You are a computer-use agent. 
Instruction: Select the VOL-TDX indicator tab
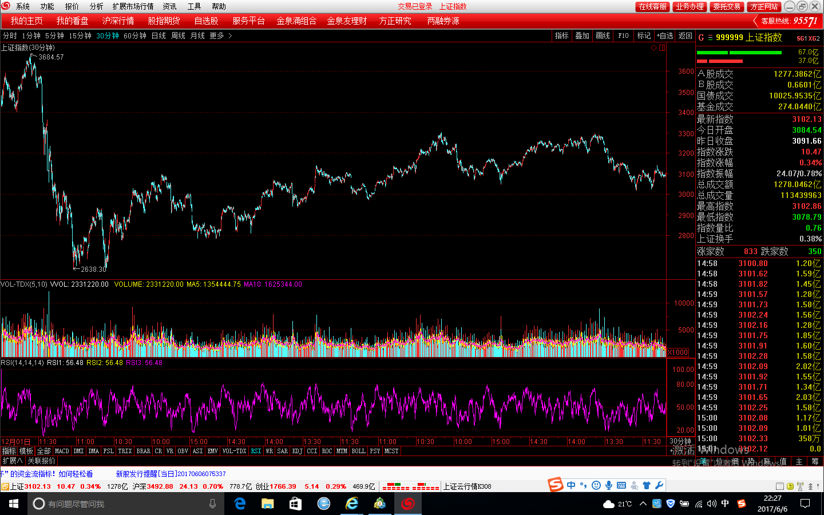click(234, 451)
